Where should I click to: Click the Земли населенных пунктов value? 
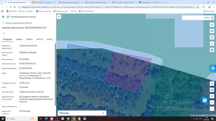coord(31,92)
